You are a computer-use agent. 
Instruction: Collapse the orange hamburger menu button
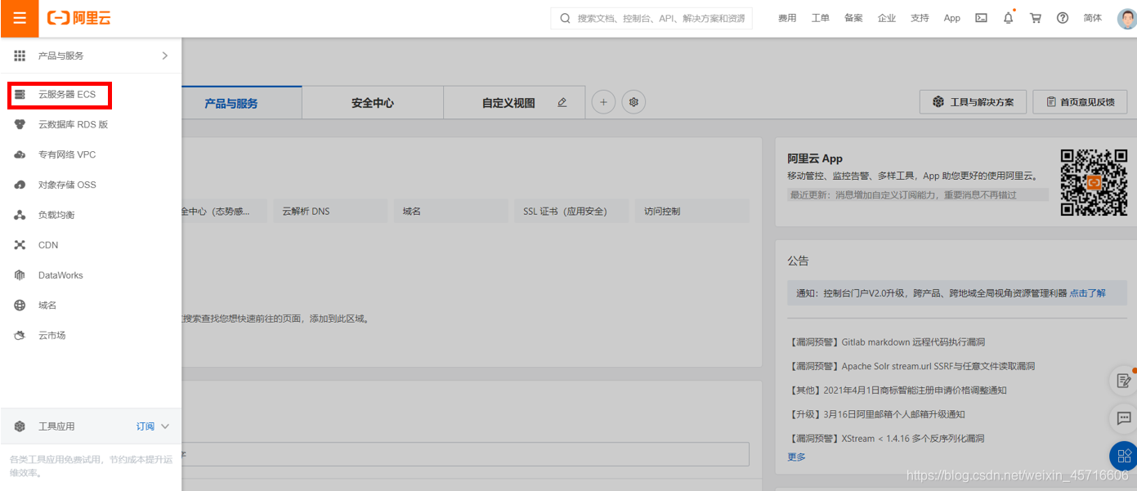pos(20,18)
